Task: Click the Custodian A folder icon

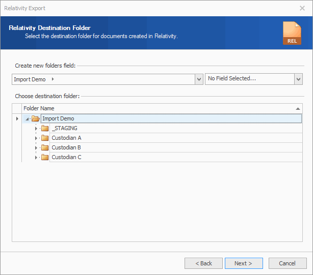Action: pyautogui.click(x=45, y=138)
